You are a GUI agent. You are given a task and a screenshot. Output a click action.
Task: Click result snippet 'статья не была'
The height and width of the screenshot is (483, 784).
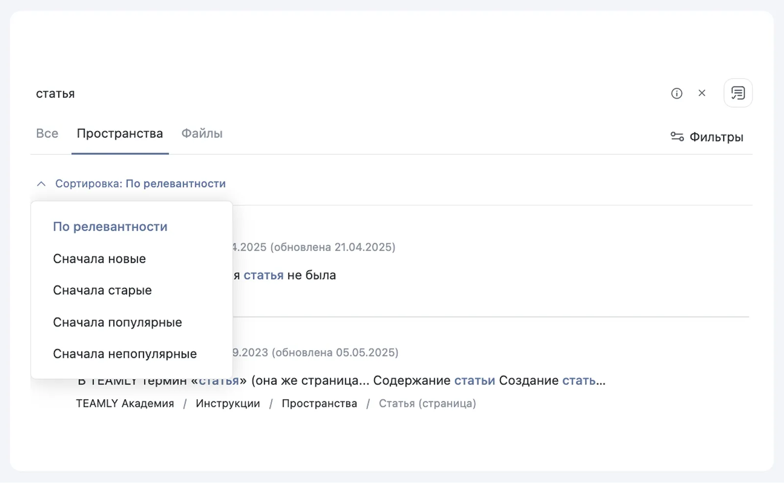tap(290, 275)
